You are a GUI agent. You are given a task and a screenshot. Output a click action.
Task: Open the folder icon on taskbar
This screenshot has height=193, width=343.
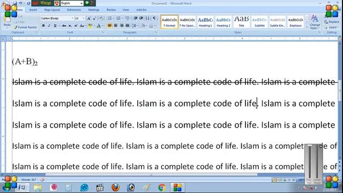38,188
